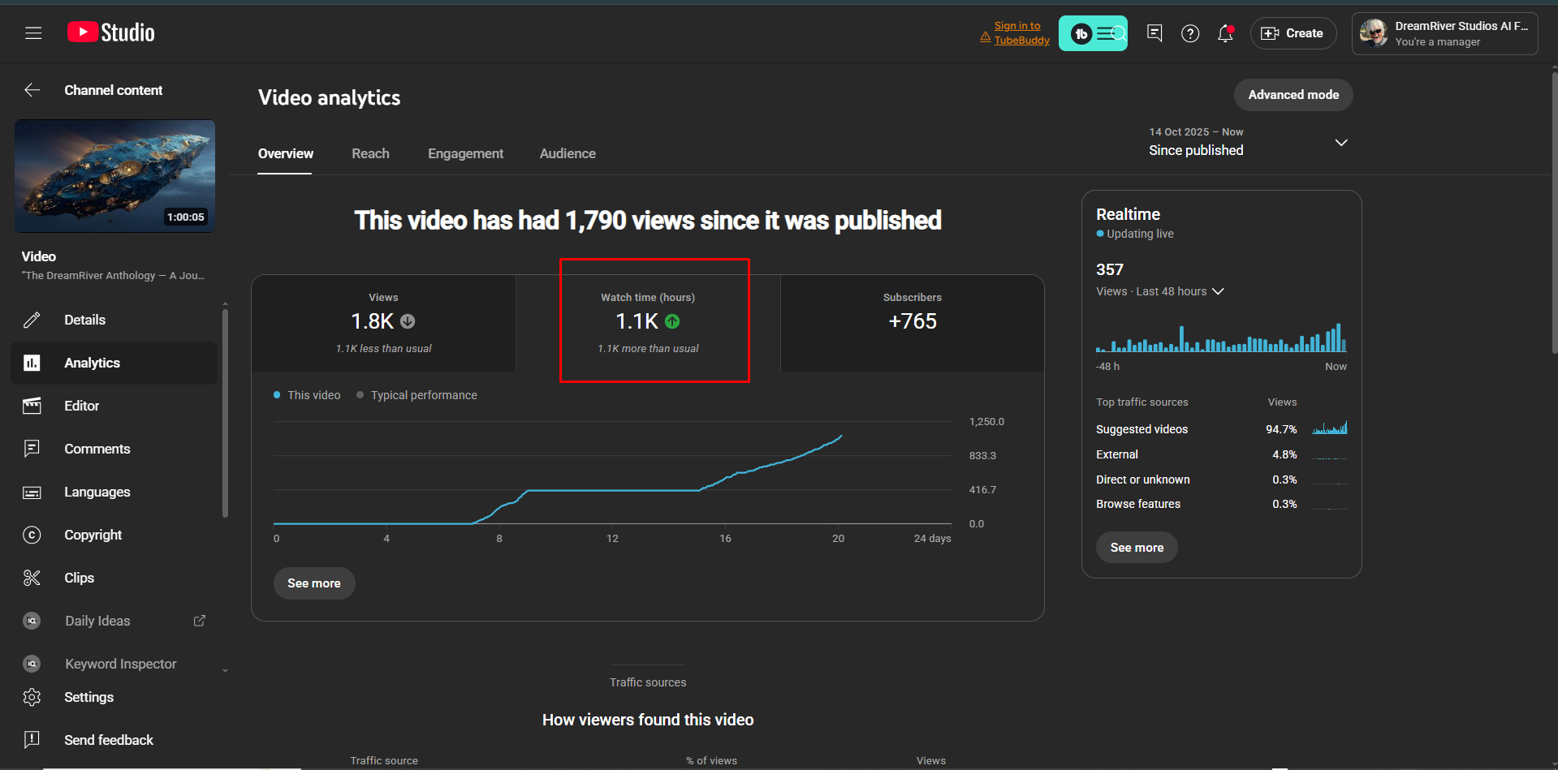Switch to the Audience tab
1558x770 pixels.
(568, 153)
